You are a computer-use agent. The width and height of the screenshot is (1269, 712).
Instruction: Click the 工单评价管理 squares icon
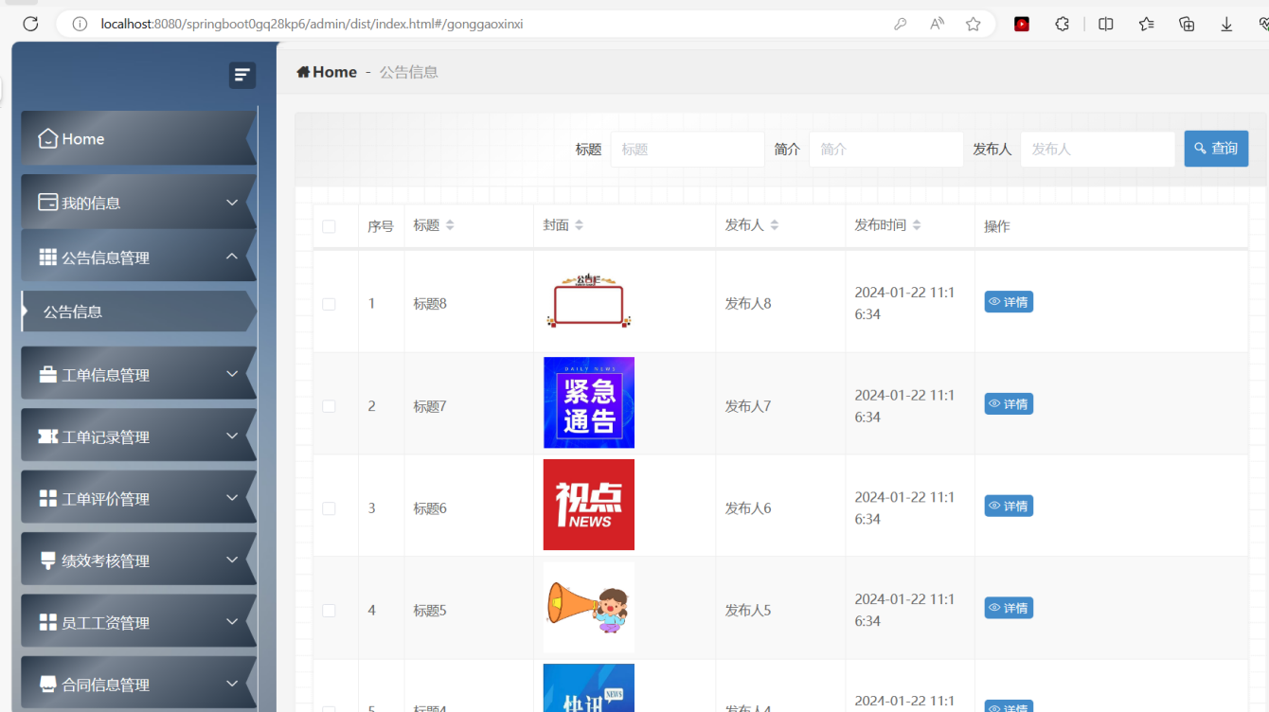click(47, 499)
